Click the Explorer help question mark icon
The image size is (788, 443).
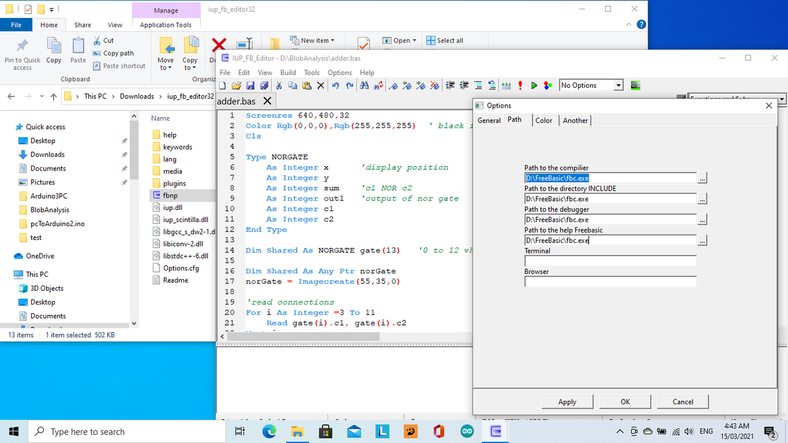click(641, 25)
